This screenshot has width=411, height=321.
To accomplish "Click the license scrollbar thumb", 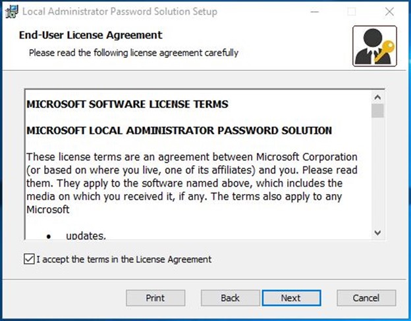I will coord(377,111).
